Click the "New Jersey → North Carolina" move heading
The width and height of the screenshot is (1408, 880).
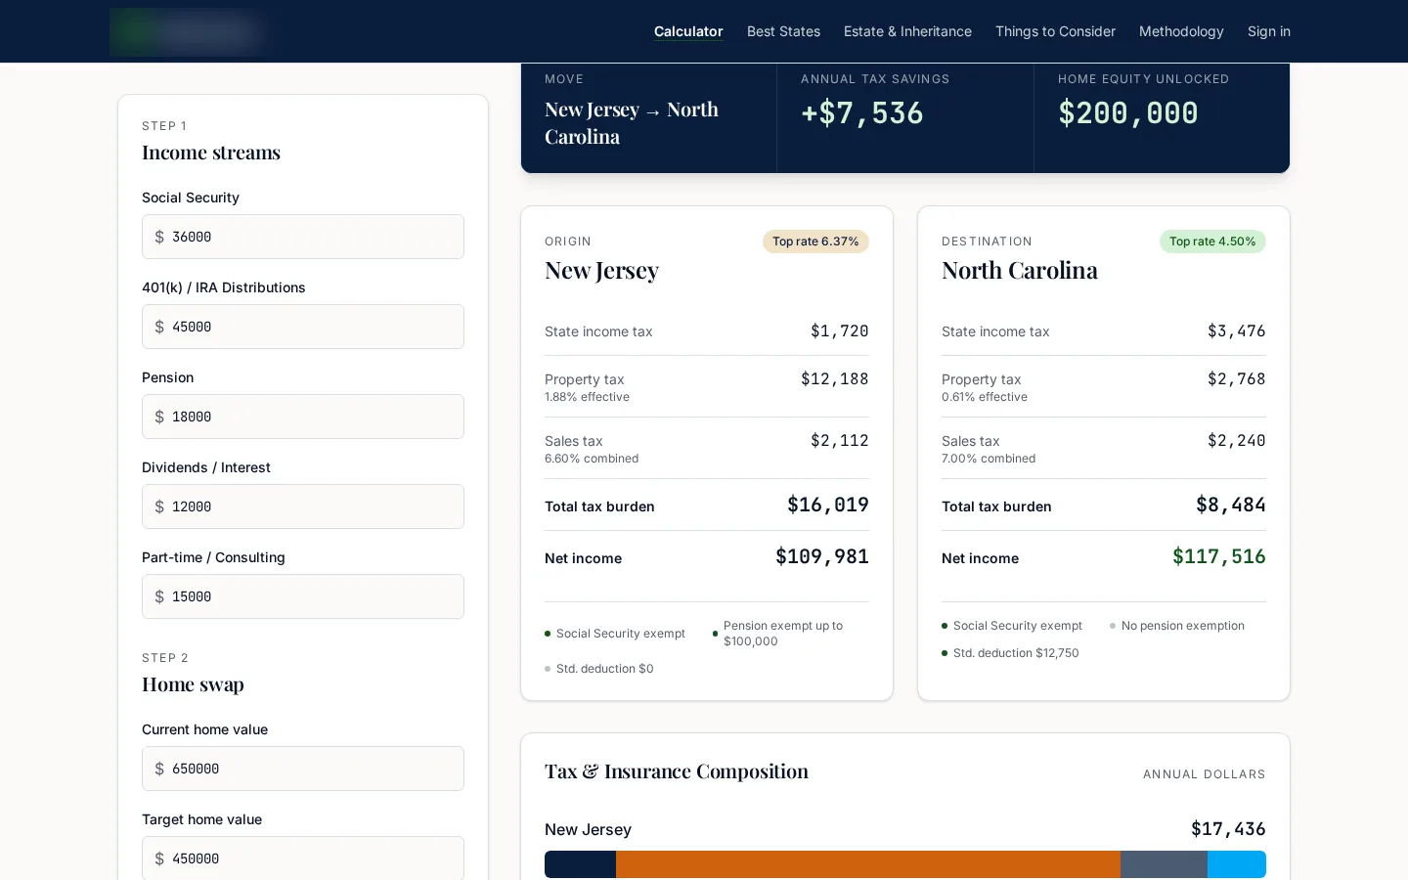click(x=632, y=123)
